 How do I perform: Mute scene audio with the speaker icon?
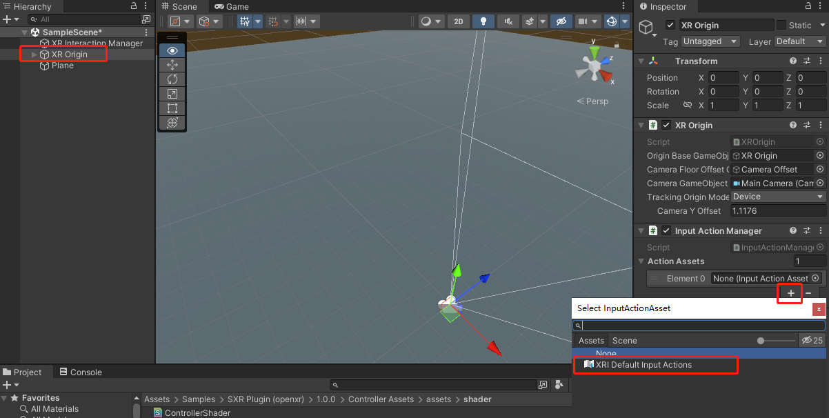[x=509, y=21]
